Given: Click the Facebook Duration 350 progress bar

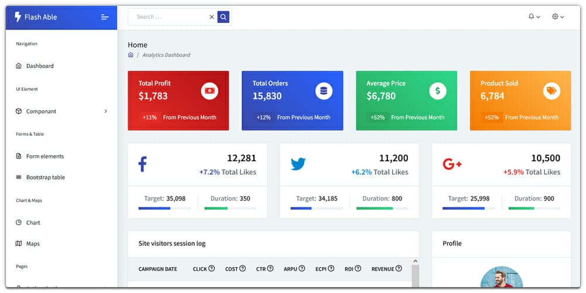Looking at the screenshot, I should 230,208.
